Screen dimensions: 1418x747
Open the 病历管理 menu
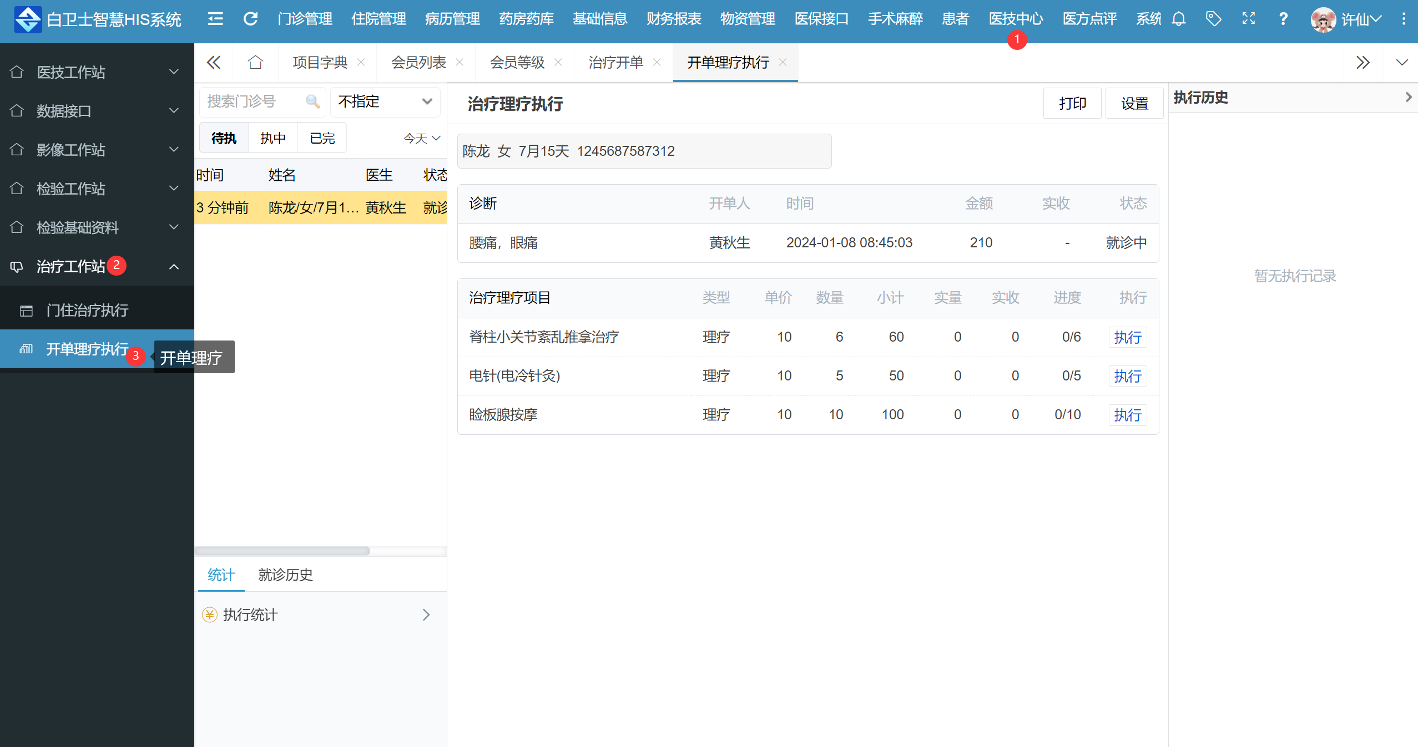(x=452, y=19)
